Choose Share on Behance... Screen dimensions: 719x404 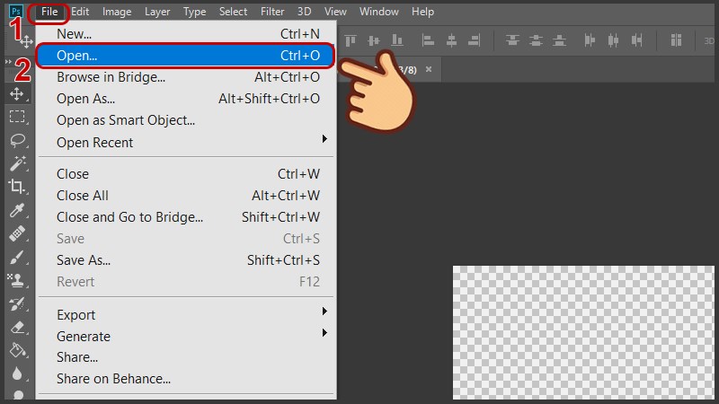click(185, 379)
